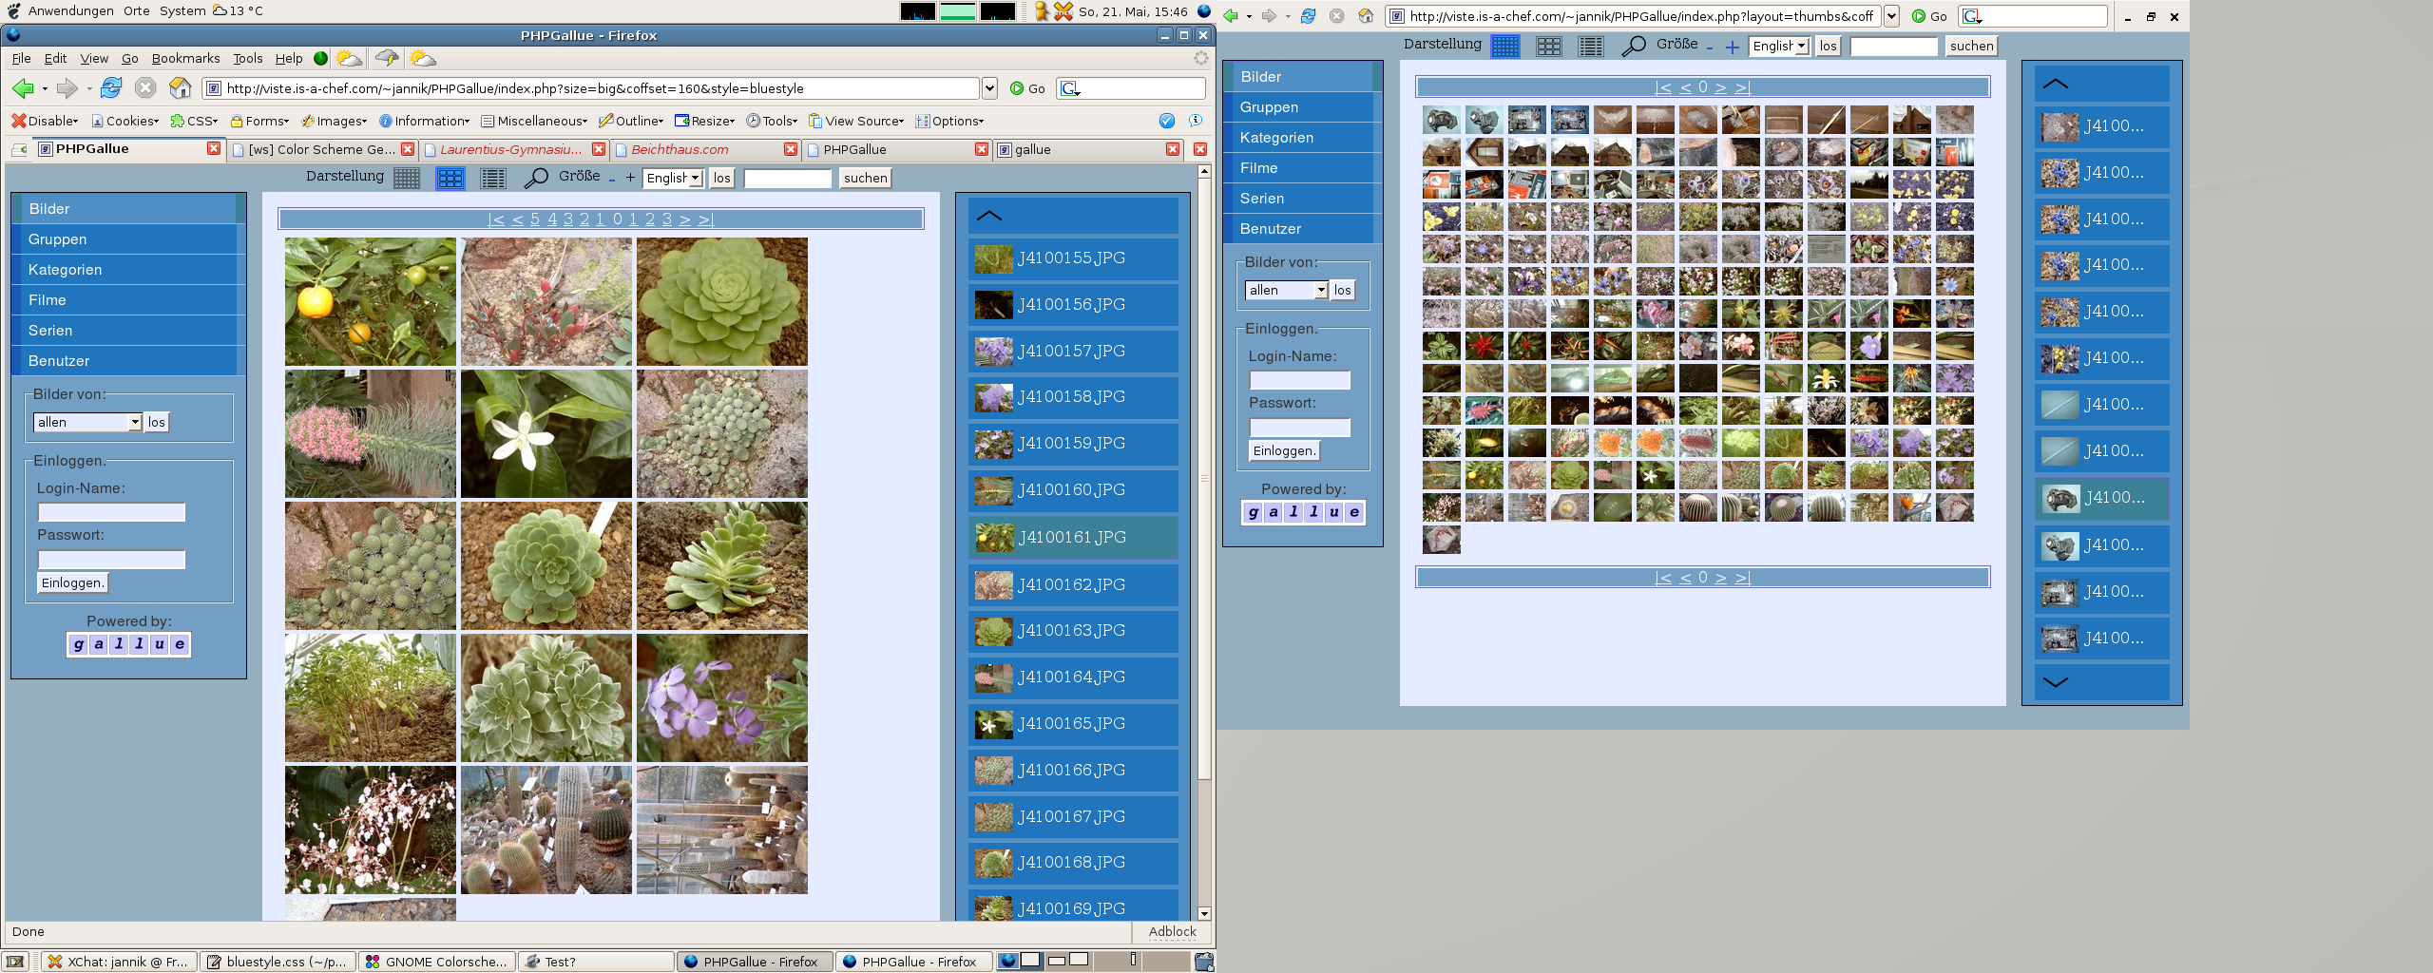This screenshot has width=2433, height=973.
Task: Click the Back arrow in Firefox toolbar
Action: pyautogui.click(x=24, y=88)
